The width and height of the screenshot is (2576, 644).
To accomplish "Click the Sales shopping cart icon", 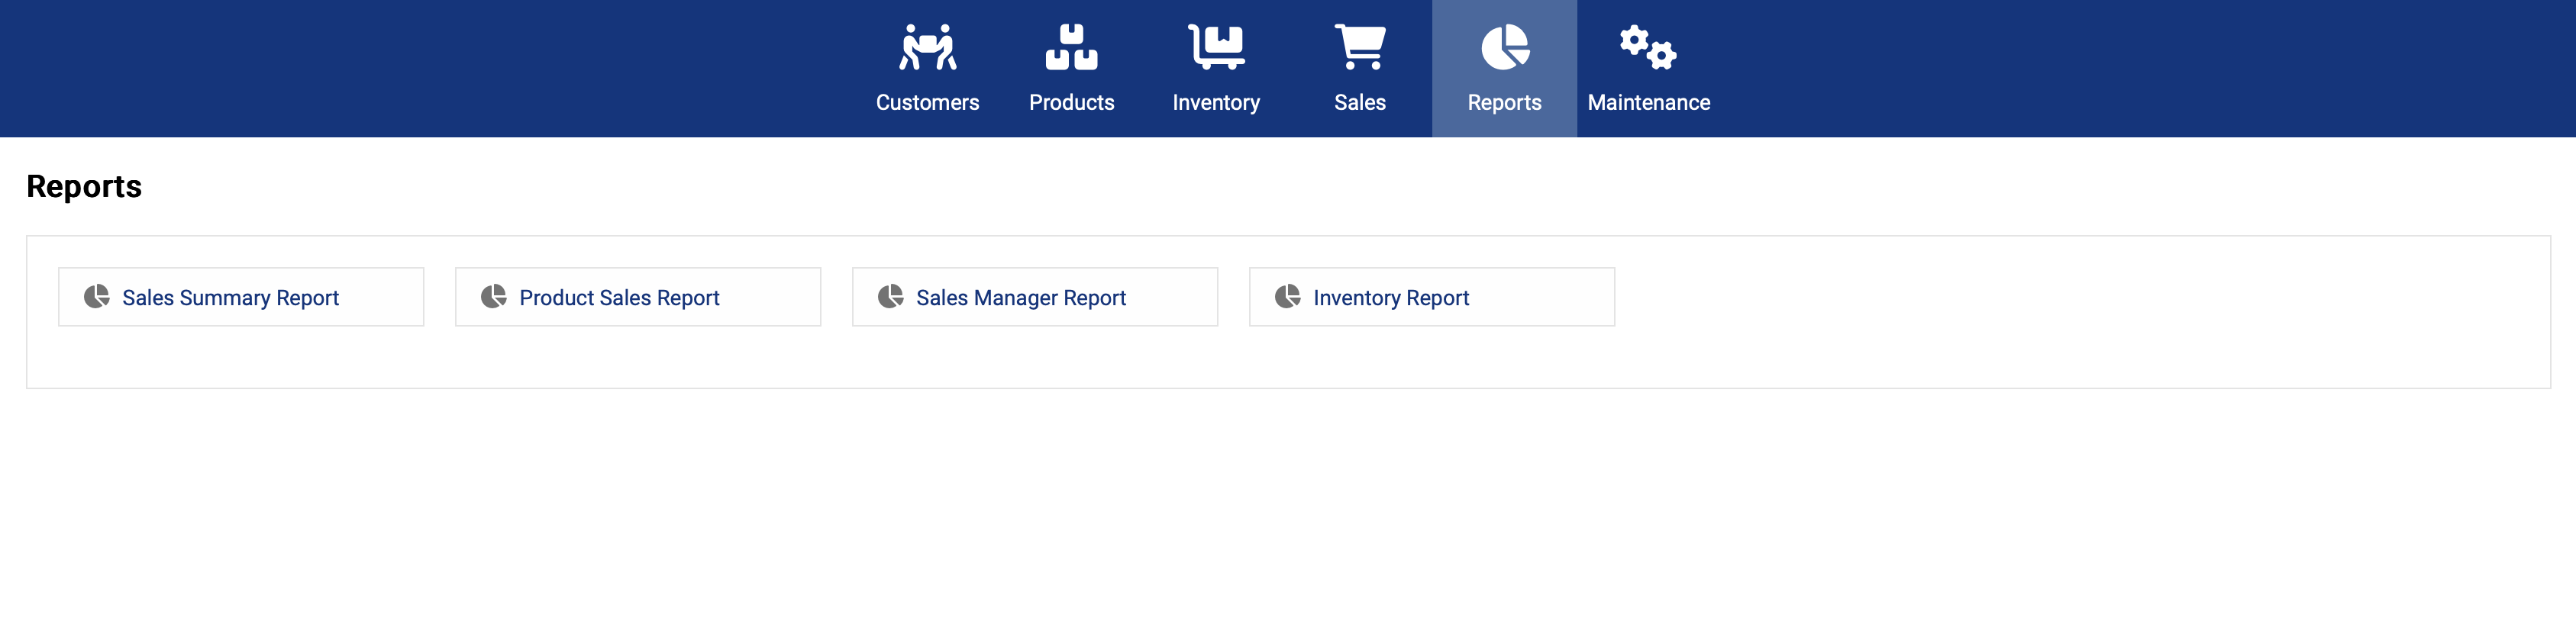I will pyautogui.click(x=1360, y=47).
